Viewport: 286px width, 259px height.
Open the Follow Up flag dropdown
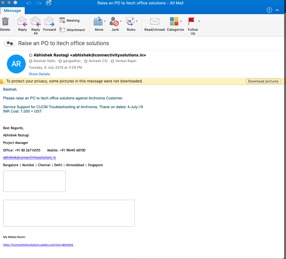(x=199, y=21)
